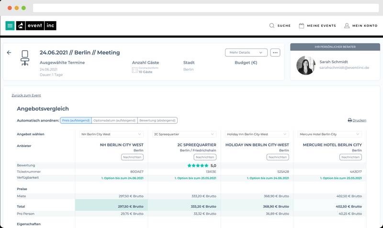This screenshot has height=228, width=383.
Task: Click Total 402,50 € Brutto
Action: pos(349,206)
